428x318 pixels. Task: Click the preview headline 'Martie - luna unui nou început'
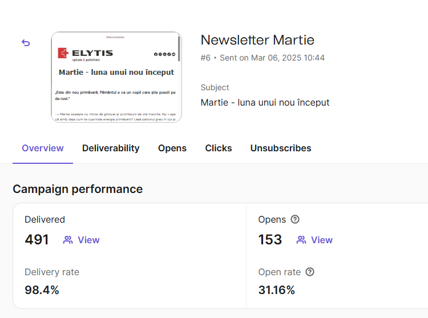pos(116,73)
